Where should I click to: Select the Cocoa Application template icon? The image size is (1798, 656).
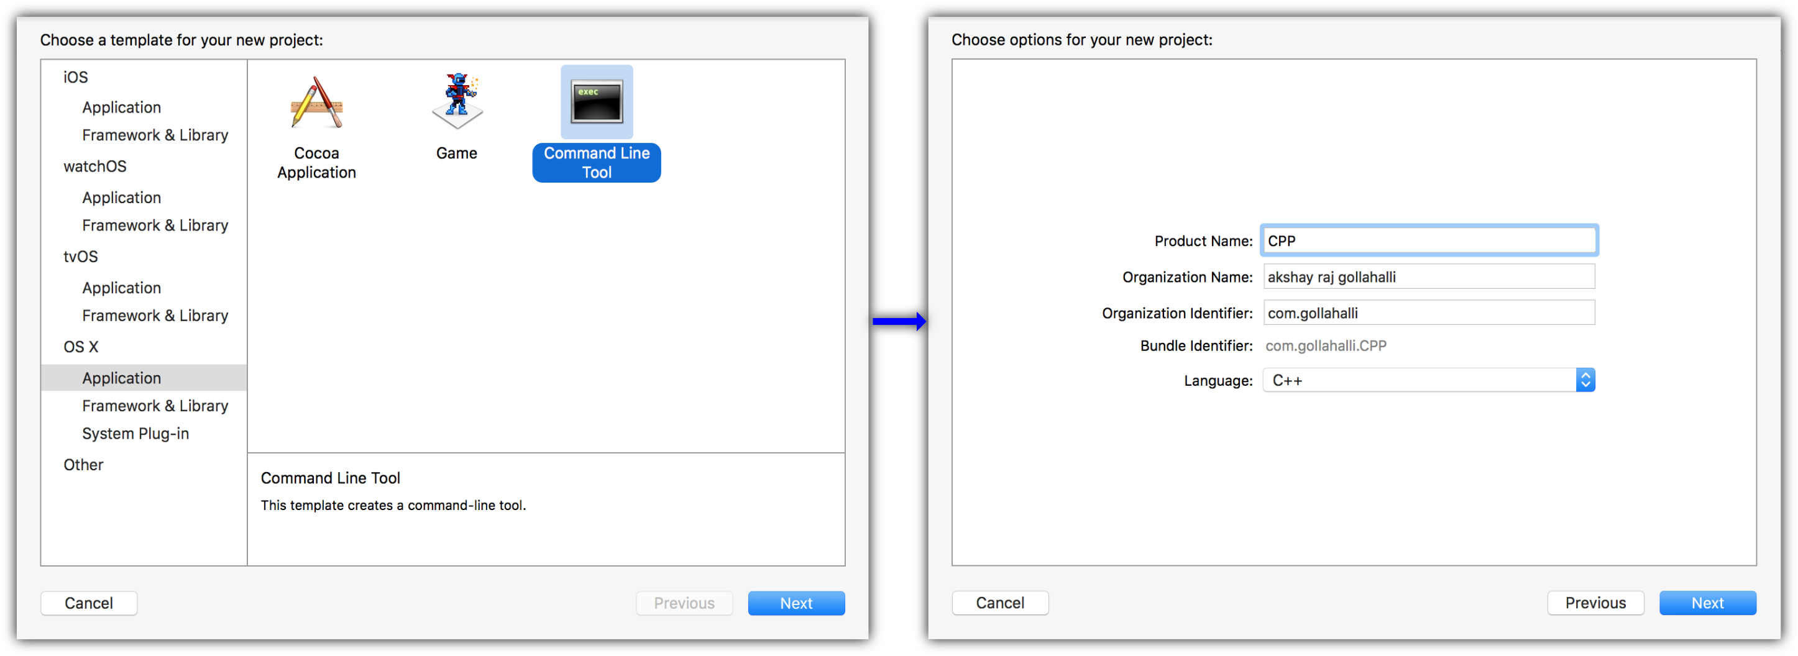(x=316, y=103)
